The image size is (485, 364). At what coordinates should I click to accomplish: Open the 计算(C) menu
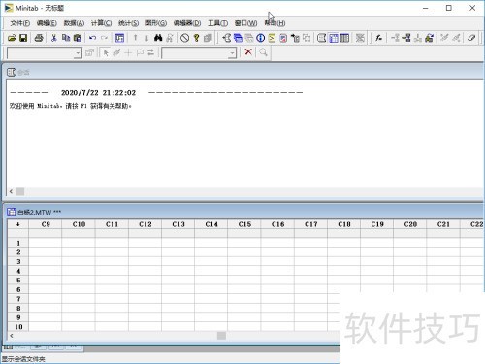pos(101,23)
